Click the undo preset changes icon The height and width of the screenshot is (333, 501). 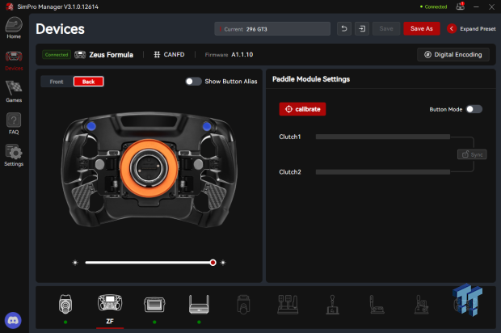(344, 29)
